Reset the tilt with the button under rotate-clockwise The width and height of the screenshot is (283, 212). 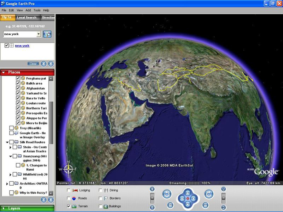tap(205, 205)
